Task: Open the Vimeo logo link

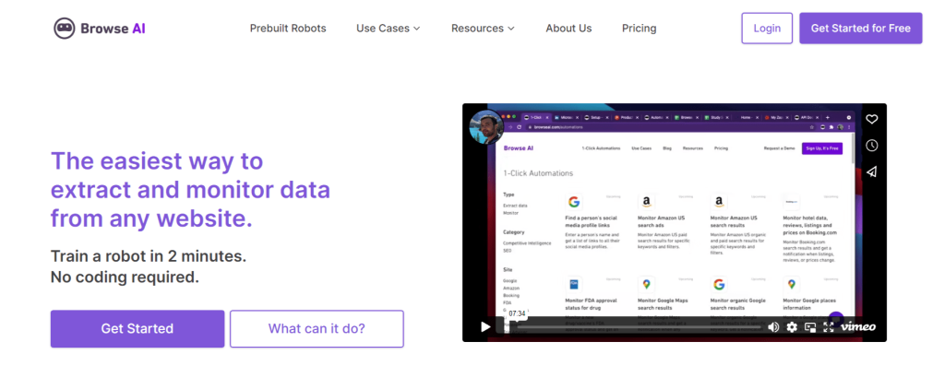Action: (x=858, y=327)
